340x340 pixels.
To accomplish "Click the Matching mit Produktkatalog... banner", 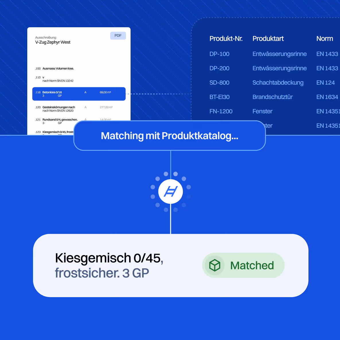I will pyautogui.click(x=170, y=136).
